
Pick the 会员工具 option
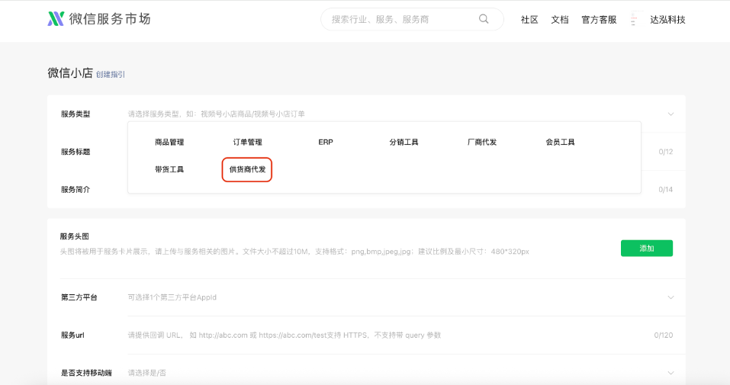[560, 143]
